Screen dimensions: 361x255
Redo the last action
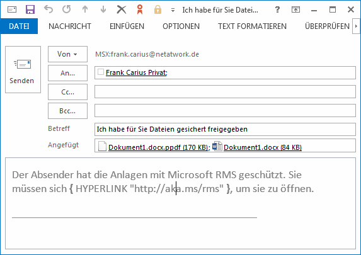click(x=67, y=9)
